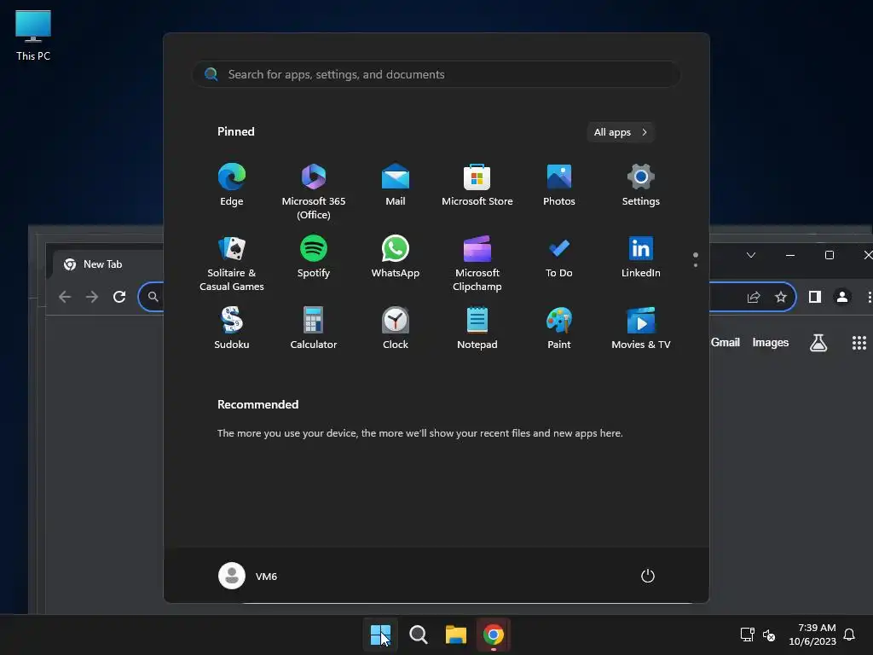873x655 pixels.
Task: Launch Spotify
Action: pos(314,257)
